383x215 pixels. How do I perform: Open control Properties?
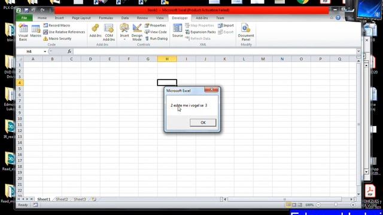[x=155, y=25]
